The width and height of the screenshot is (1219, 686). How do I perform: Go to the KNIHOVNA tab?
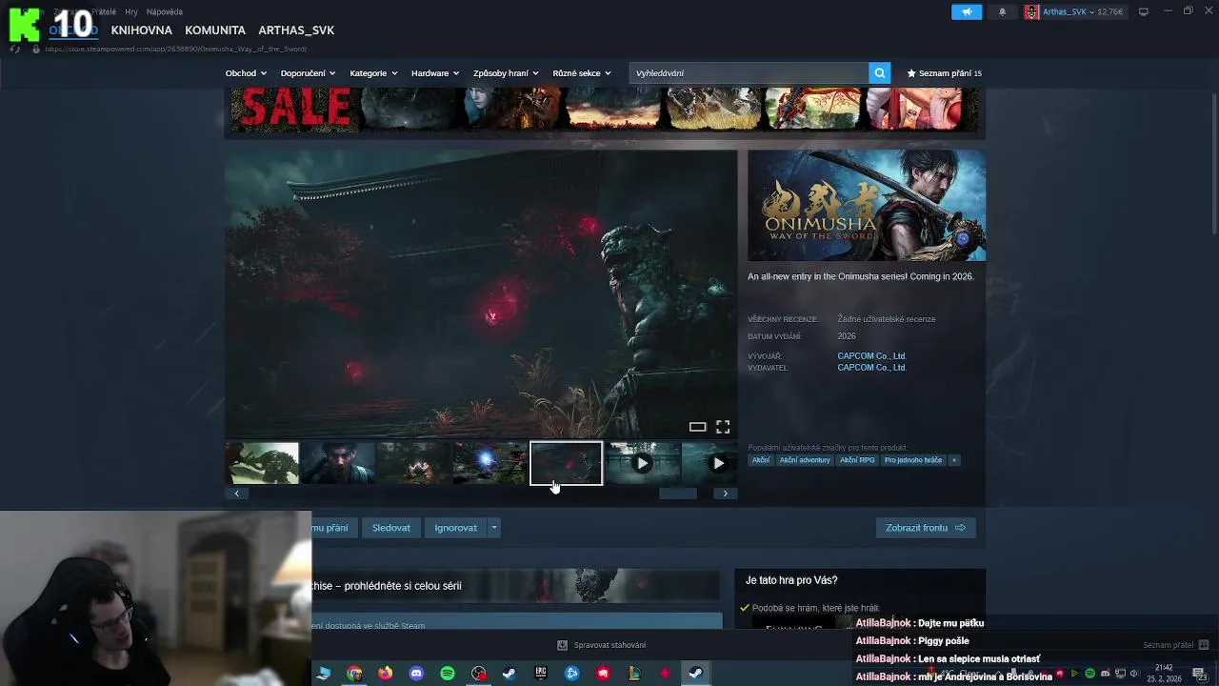pyautogui.click(x=141, y=30)
